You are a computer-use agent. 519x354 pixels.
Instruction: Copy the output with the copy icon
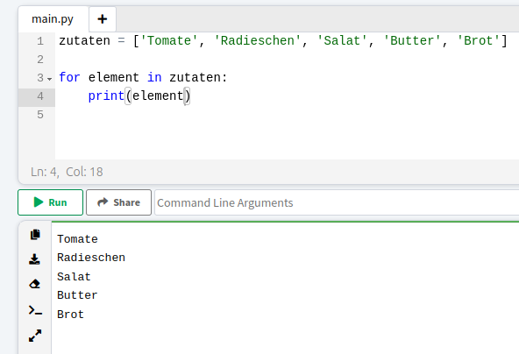click(x=35, y=235)
